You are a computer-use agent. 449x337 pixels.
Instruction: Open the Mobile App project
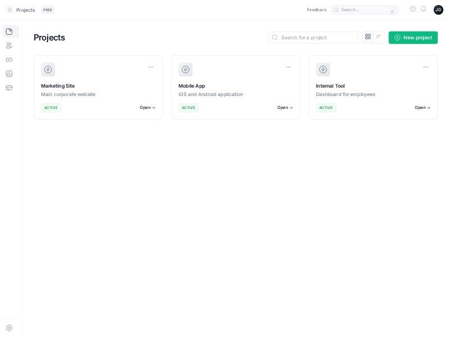coord(284,107)
